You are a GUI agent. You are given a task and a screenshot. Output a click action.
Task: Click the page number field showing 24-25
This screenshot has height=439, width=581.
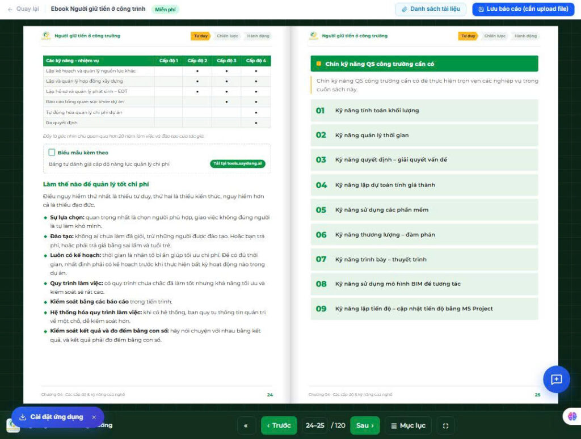point(315,425)
